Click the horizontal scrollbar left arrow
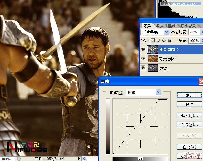 click(x=84, y=158)
